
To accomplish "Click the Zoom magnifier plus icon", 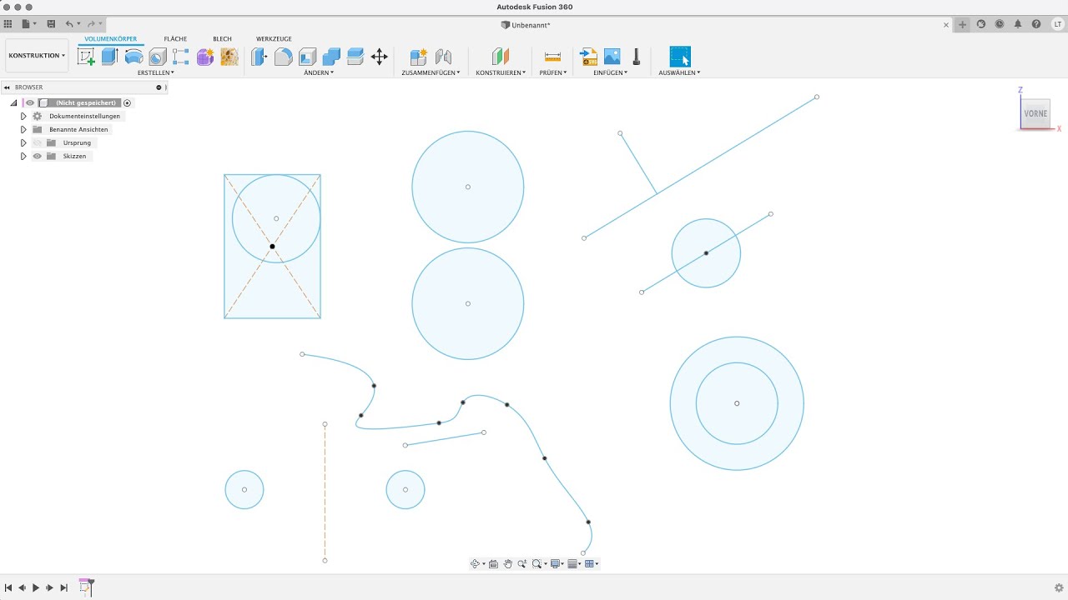I will tap(522, 564).
